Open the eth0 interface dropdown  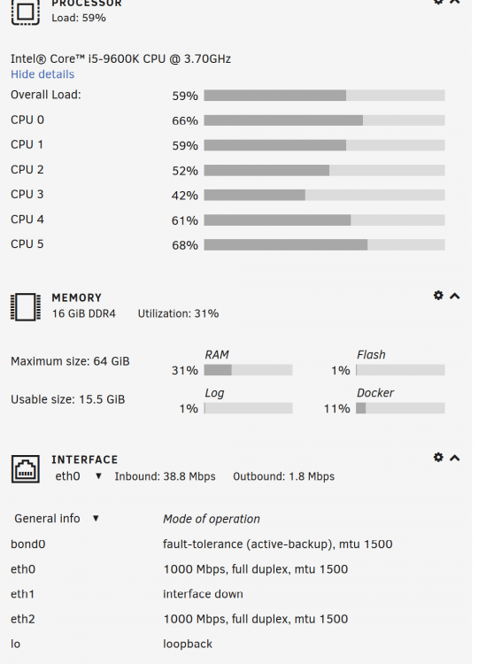pyautogui.click(x=79, y=476)
